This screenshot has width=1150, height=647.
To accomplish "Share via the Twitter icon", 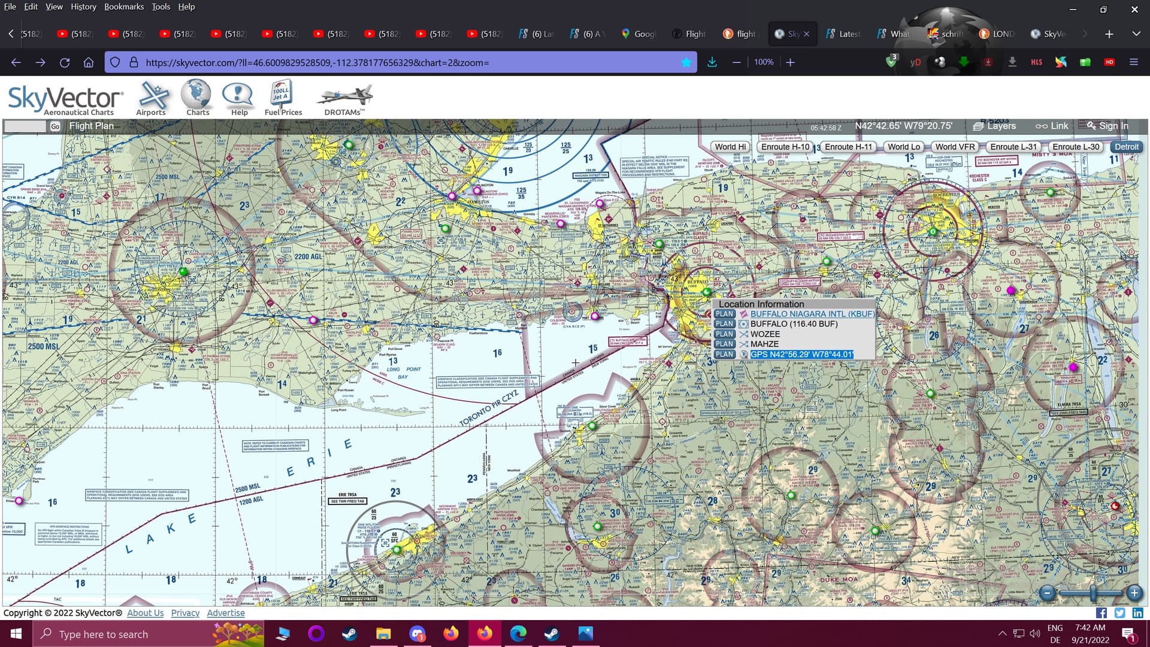I will 1119,613.
